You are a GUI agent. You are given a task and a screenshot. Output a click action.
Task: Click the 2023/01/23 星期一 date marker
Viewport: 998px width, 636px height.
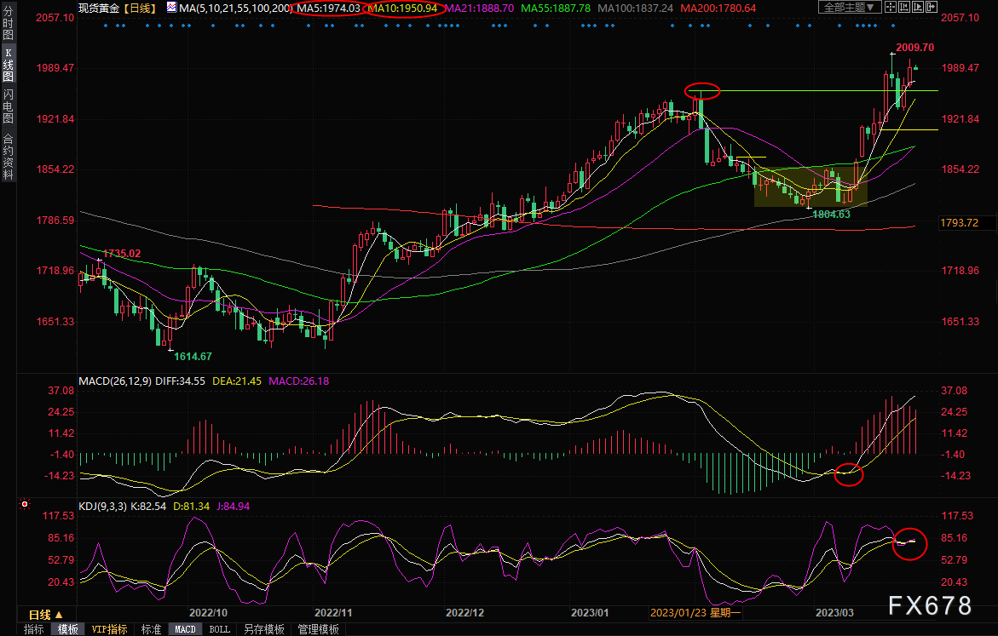point(695,612)
